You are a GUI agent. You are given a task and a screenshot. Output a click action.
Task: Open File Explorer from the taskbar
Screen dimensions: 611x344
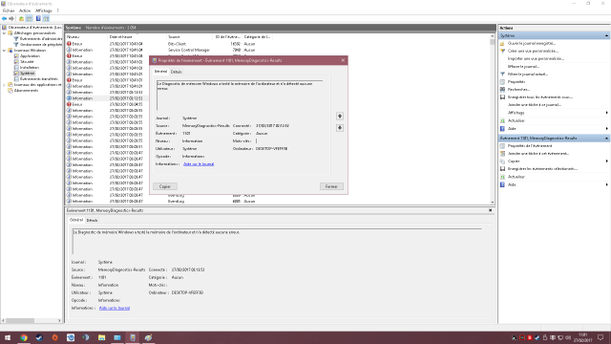(x=102, y=337)
